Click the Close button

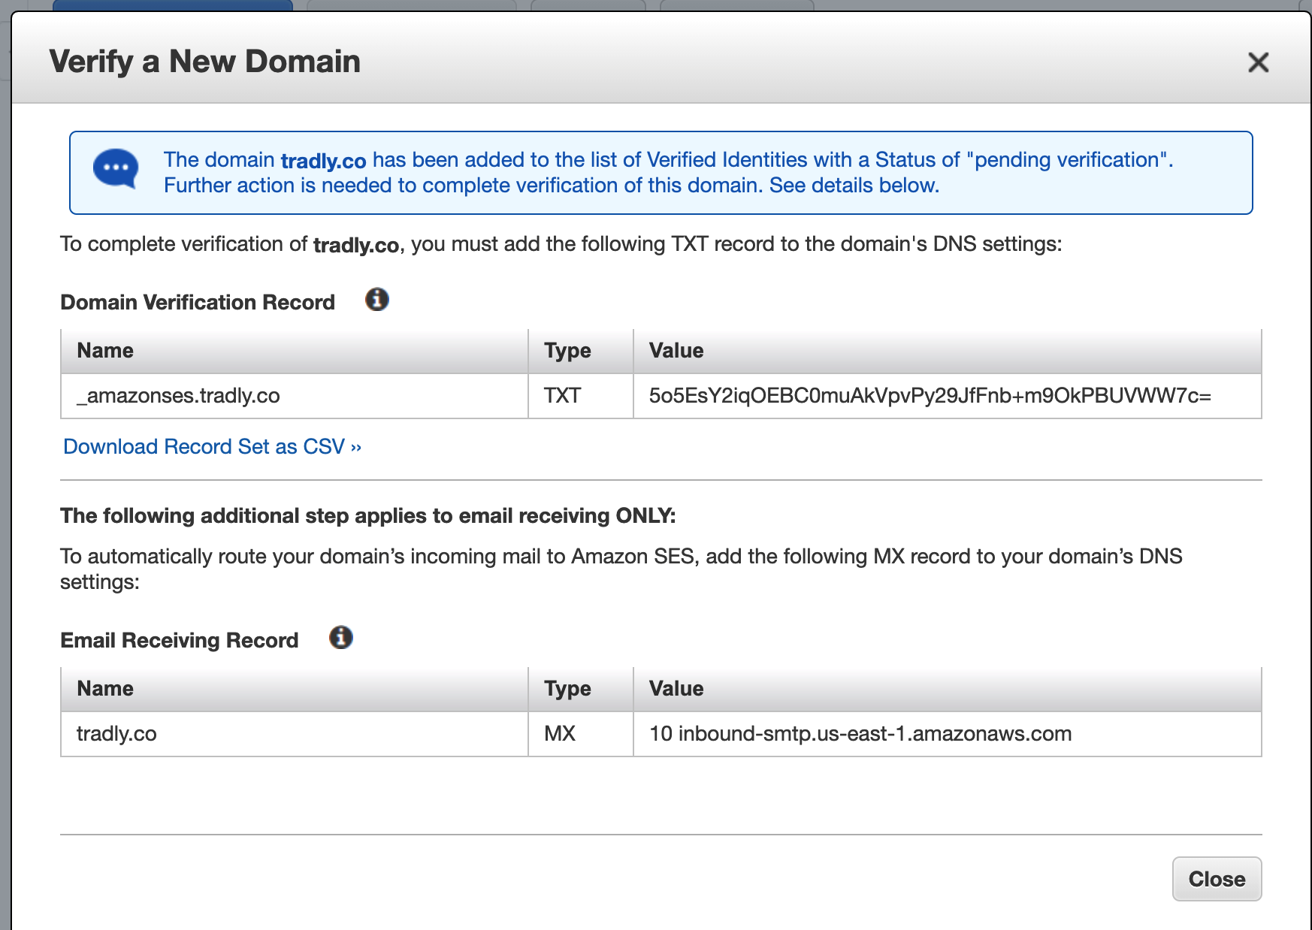pos(1217,879)
